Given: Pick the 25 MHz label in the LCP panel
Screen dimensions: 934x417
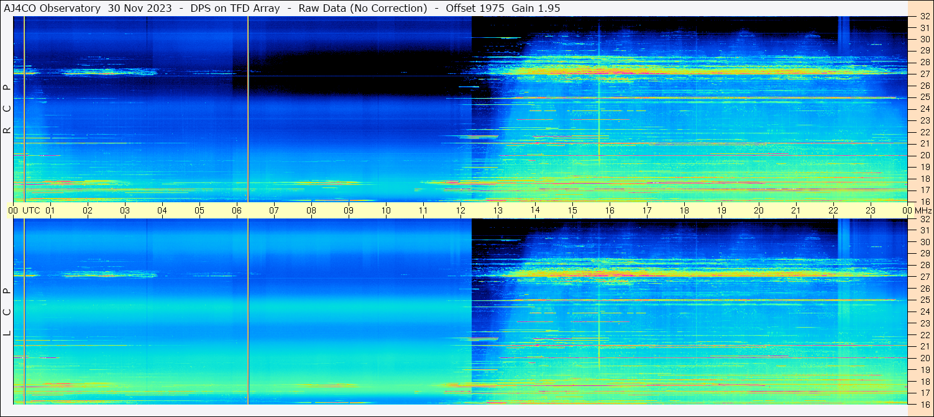Looking at the screenshot, I should click(924, 300).
